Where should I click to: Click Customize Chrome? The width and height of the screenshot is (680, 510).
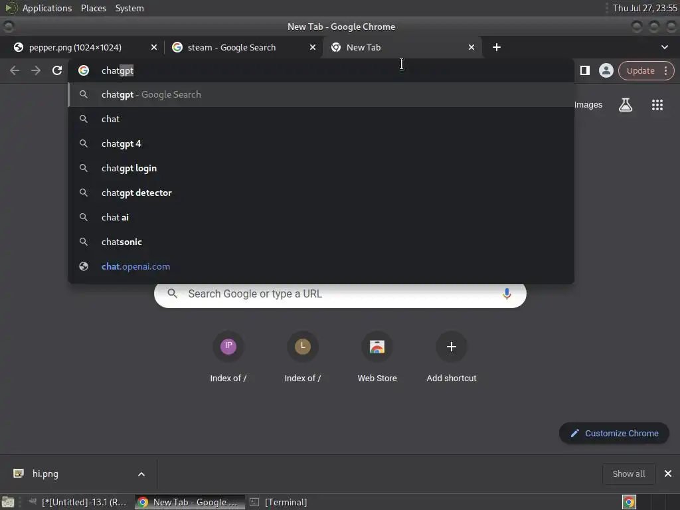point(614,433)
